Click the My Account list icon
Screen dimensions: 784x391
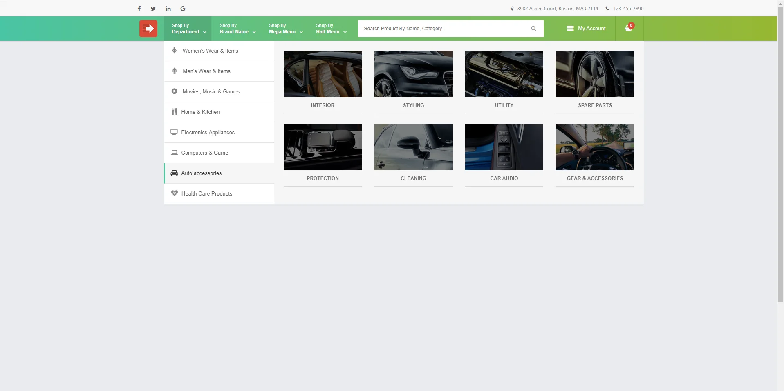(x=570, y=29)
